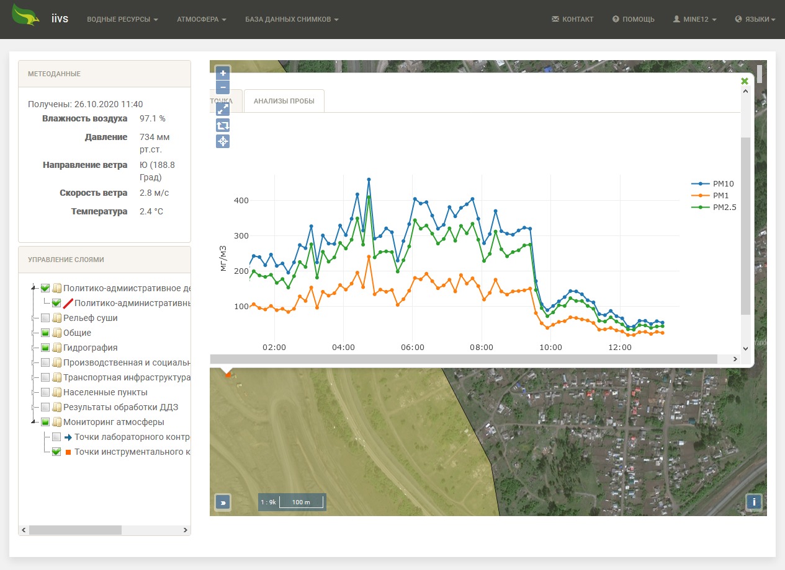Viewport: 785px width, 570px height.
Task: Close the chart popup with green X
Action: click(745, 81)
